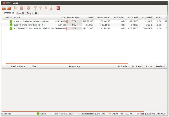The image size is (169, 117).
Task: Click the green health icon of the ubuntu-12.04 torrent
Action: click(11, 21)
